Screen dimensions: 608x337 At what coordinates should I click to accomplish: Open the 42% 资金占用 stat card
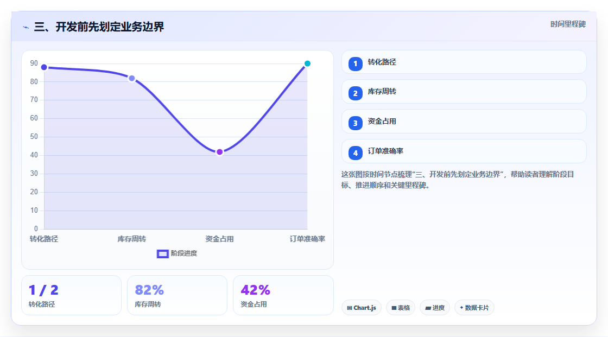click(x=283, y=295)
